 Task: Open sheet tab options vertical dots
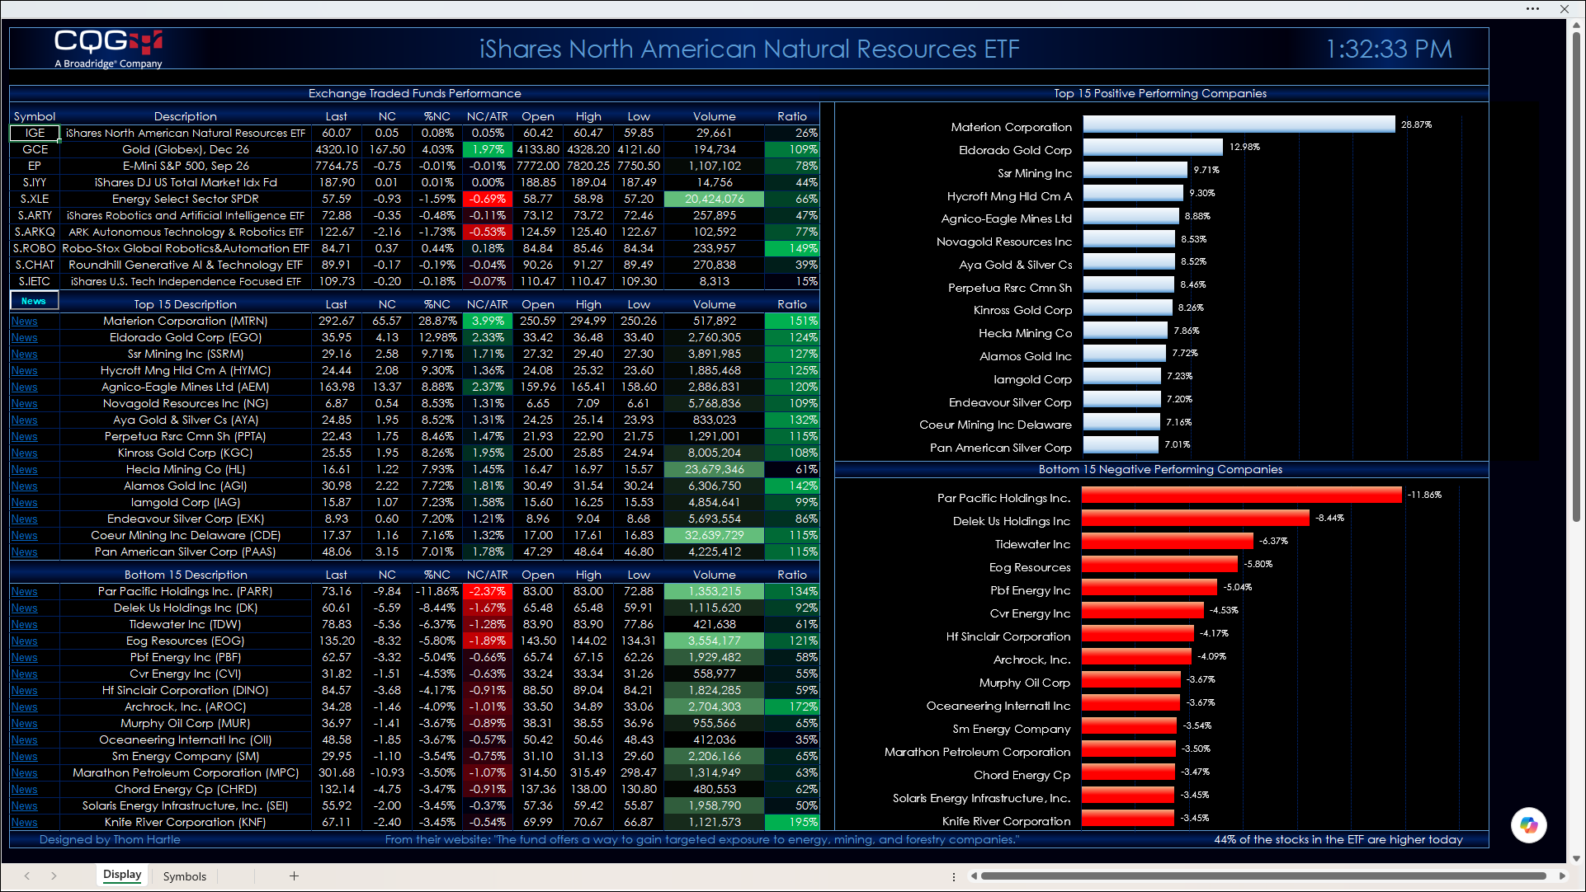(x=953, y=876)
